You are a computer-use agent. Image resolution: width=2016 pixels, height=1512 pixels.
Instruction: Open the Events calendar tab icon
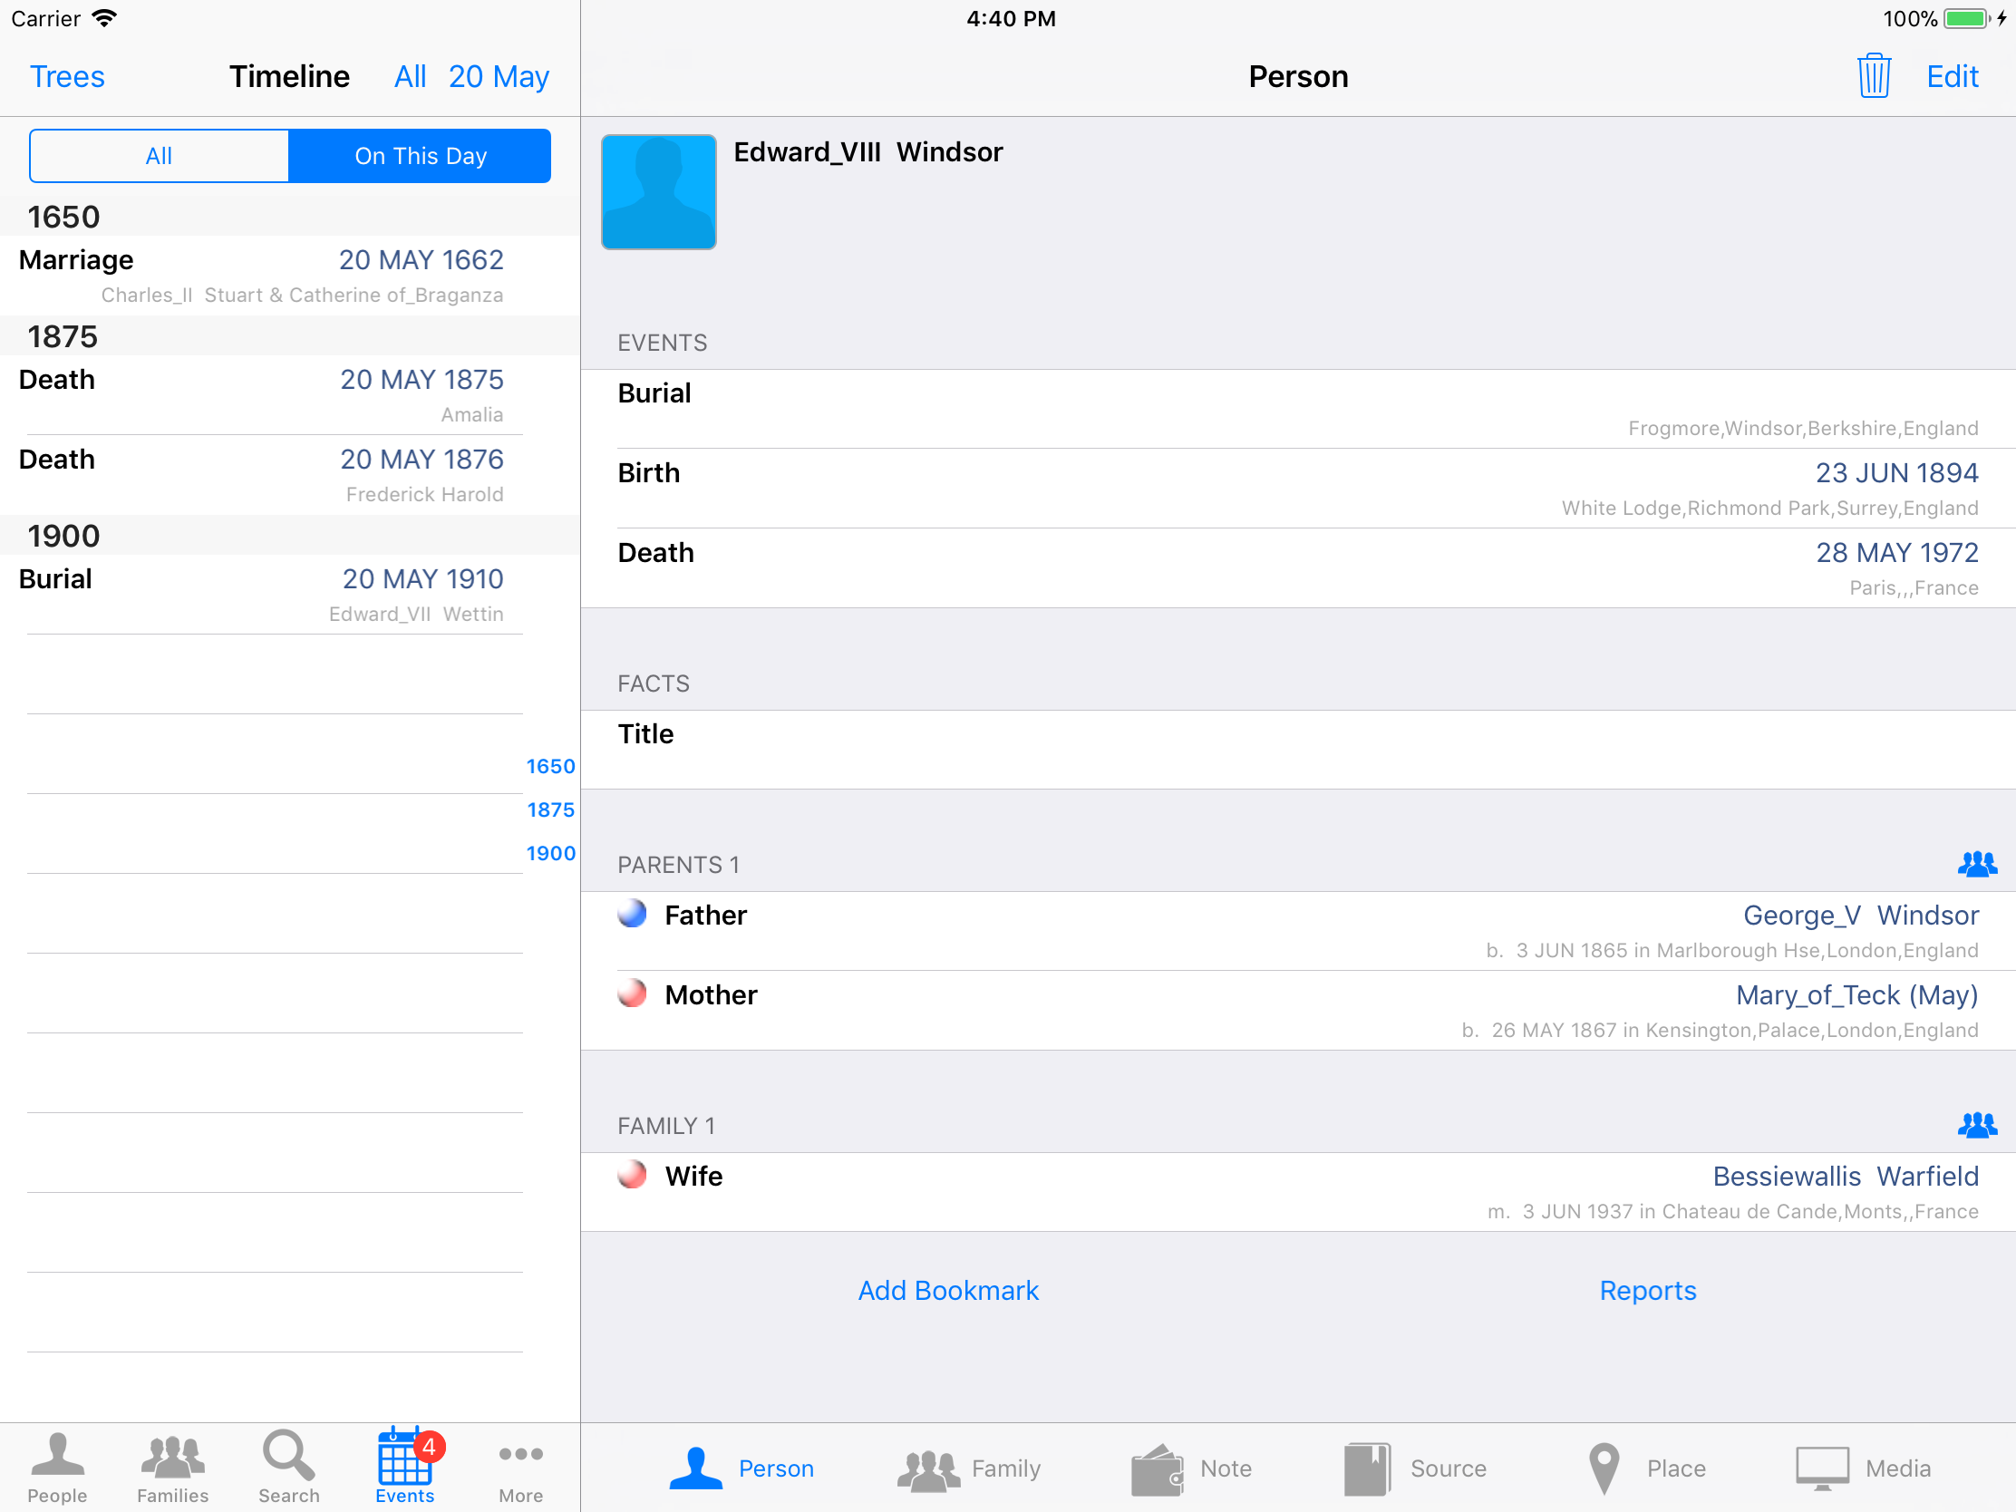(403, 1457)
